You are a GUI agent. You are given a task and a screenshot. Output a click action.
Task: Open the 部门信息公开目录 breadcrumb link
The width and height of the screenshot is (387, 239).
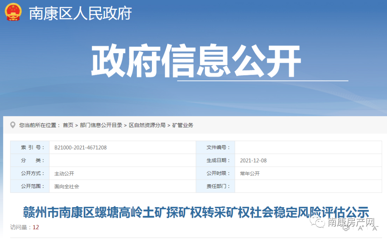click(x=100, y=125)
